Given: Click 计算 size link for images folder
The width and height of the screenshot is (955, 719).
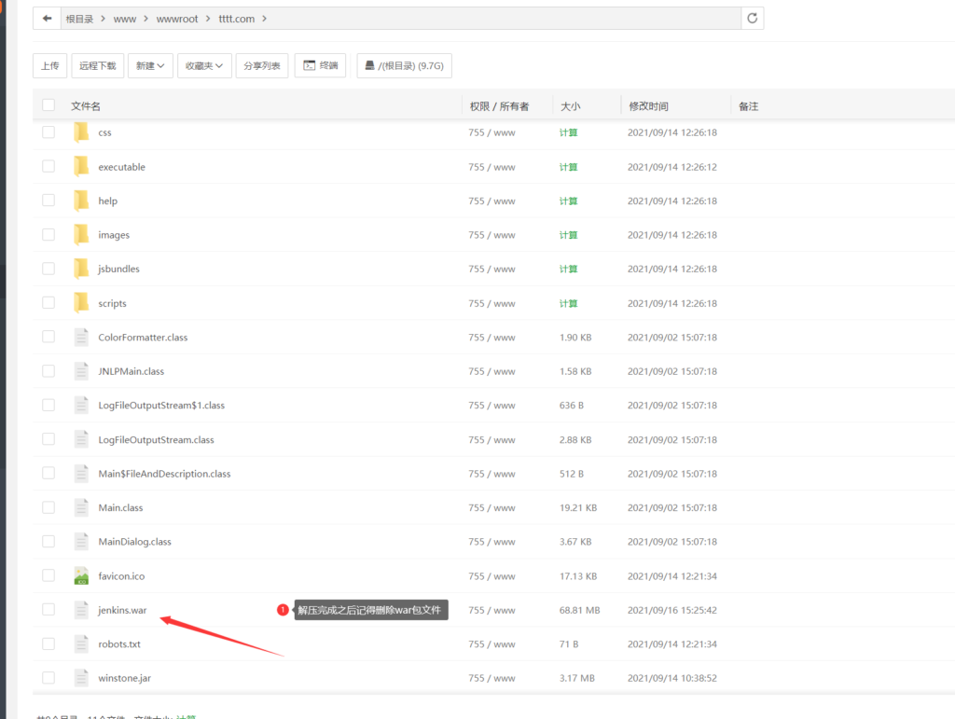Looking at the screenshot, I should [x=568, y=235].
